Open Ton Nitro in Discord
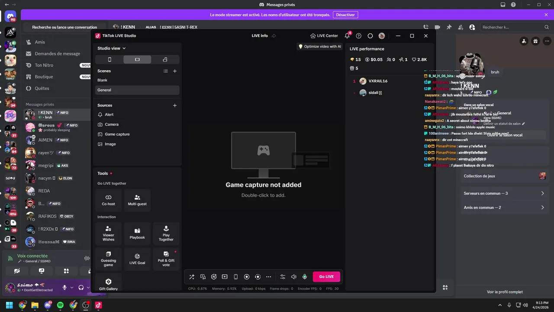Viewport: 554px width, 312px height. click(x=56, y=65)
